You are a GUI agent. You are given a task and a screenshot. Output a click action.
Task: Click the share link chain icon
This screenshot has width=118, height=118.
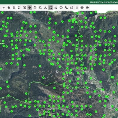[66, 8]
